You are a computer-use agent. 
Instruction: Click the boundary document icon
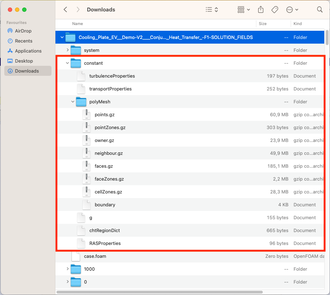pos(87,205)
